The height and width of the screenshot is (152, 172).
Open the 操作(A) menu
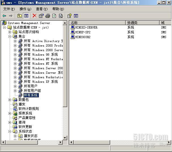pyautogui.click(x=25, y=9)
